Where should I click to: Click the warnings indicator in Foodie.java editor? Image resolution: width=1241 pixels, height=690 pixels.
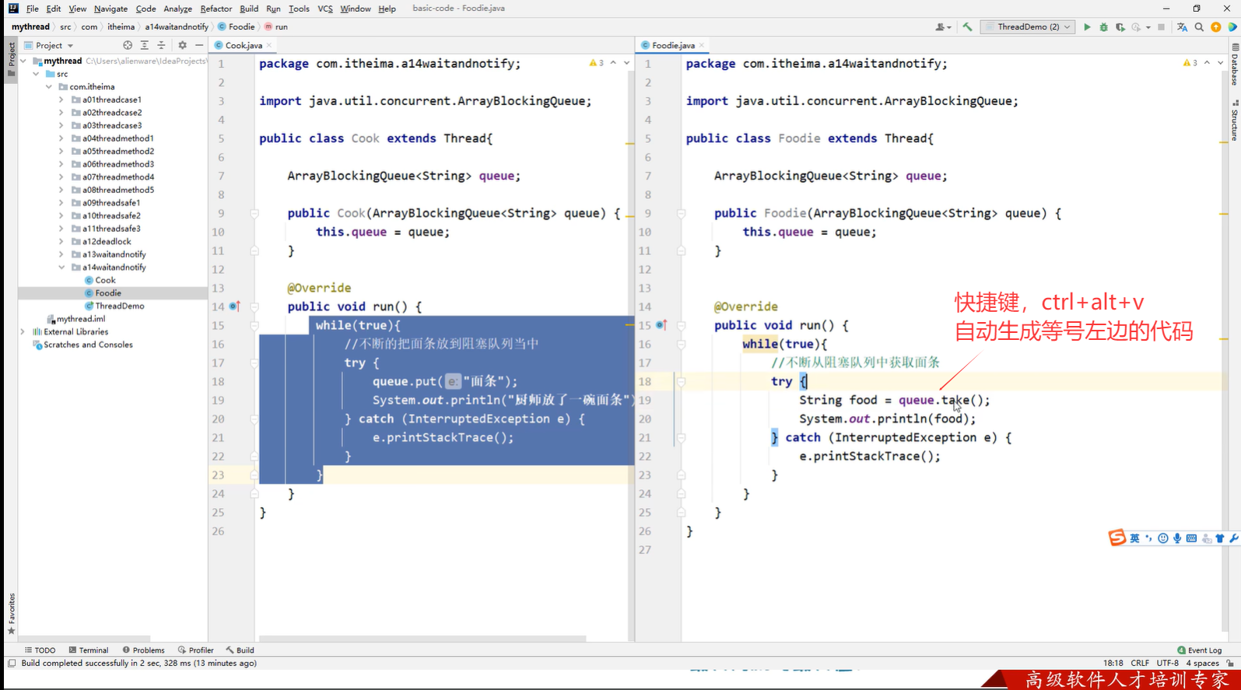coord(1190,63)
